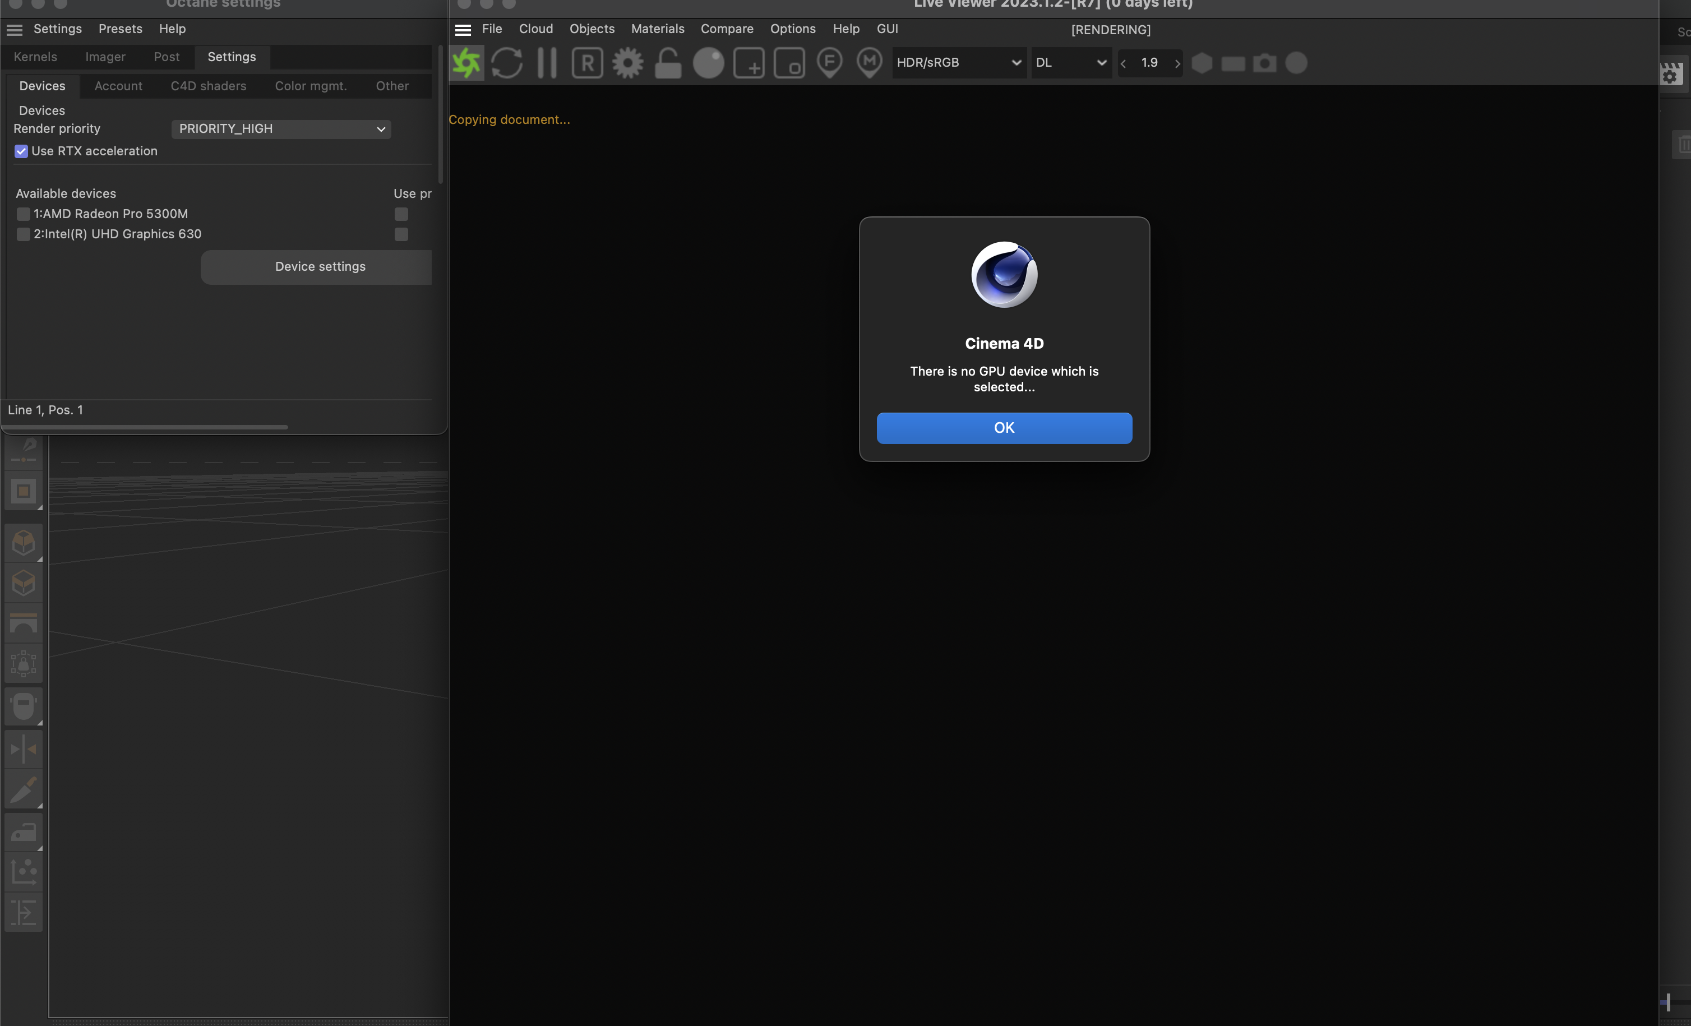1691x1026 pixels.
Task: Select the weight points tool icon
Action: tap(24, 664)
